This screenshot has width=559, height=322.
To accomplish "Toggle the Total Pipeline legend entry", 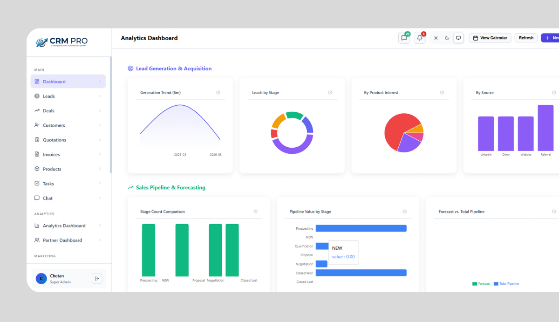I will pos(506,284).
